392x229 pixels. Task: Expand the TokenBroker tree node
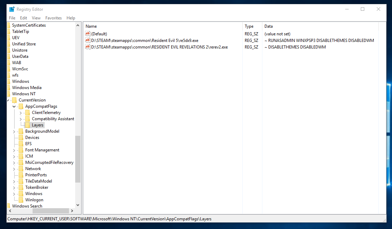14,188
